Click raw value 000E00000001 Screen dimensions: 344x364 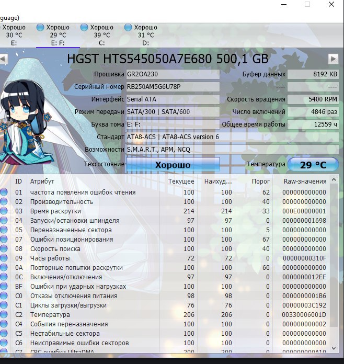pos(304,211)
